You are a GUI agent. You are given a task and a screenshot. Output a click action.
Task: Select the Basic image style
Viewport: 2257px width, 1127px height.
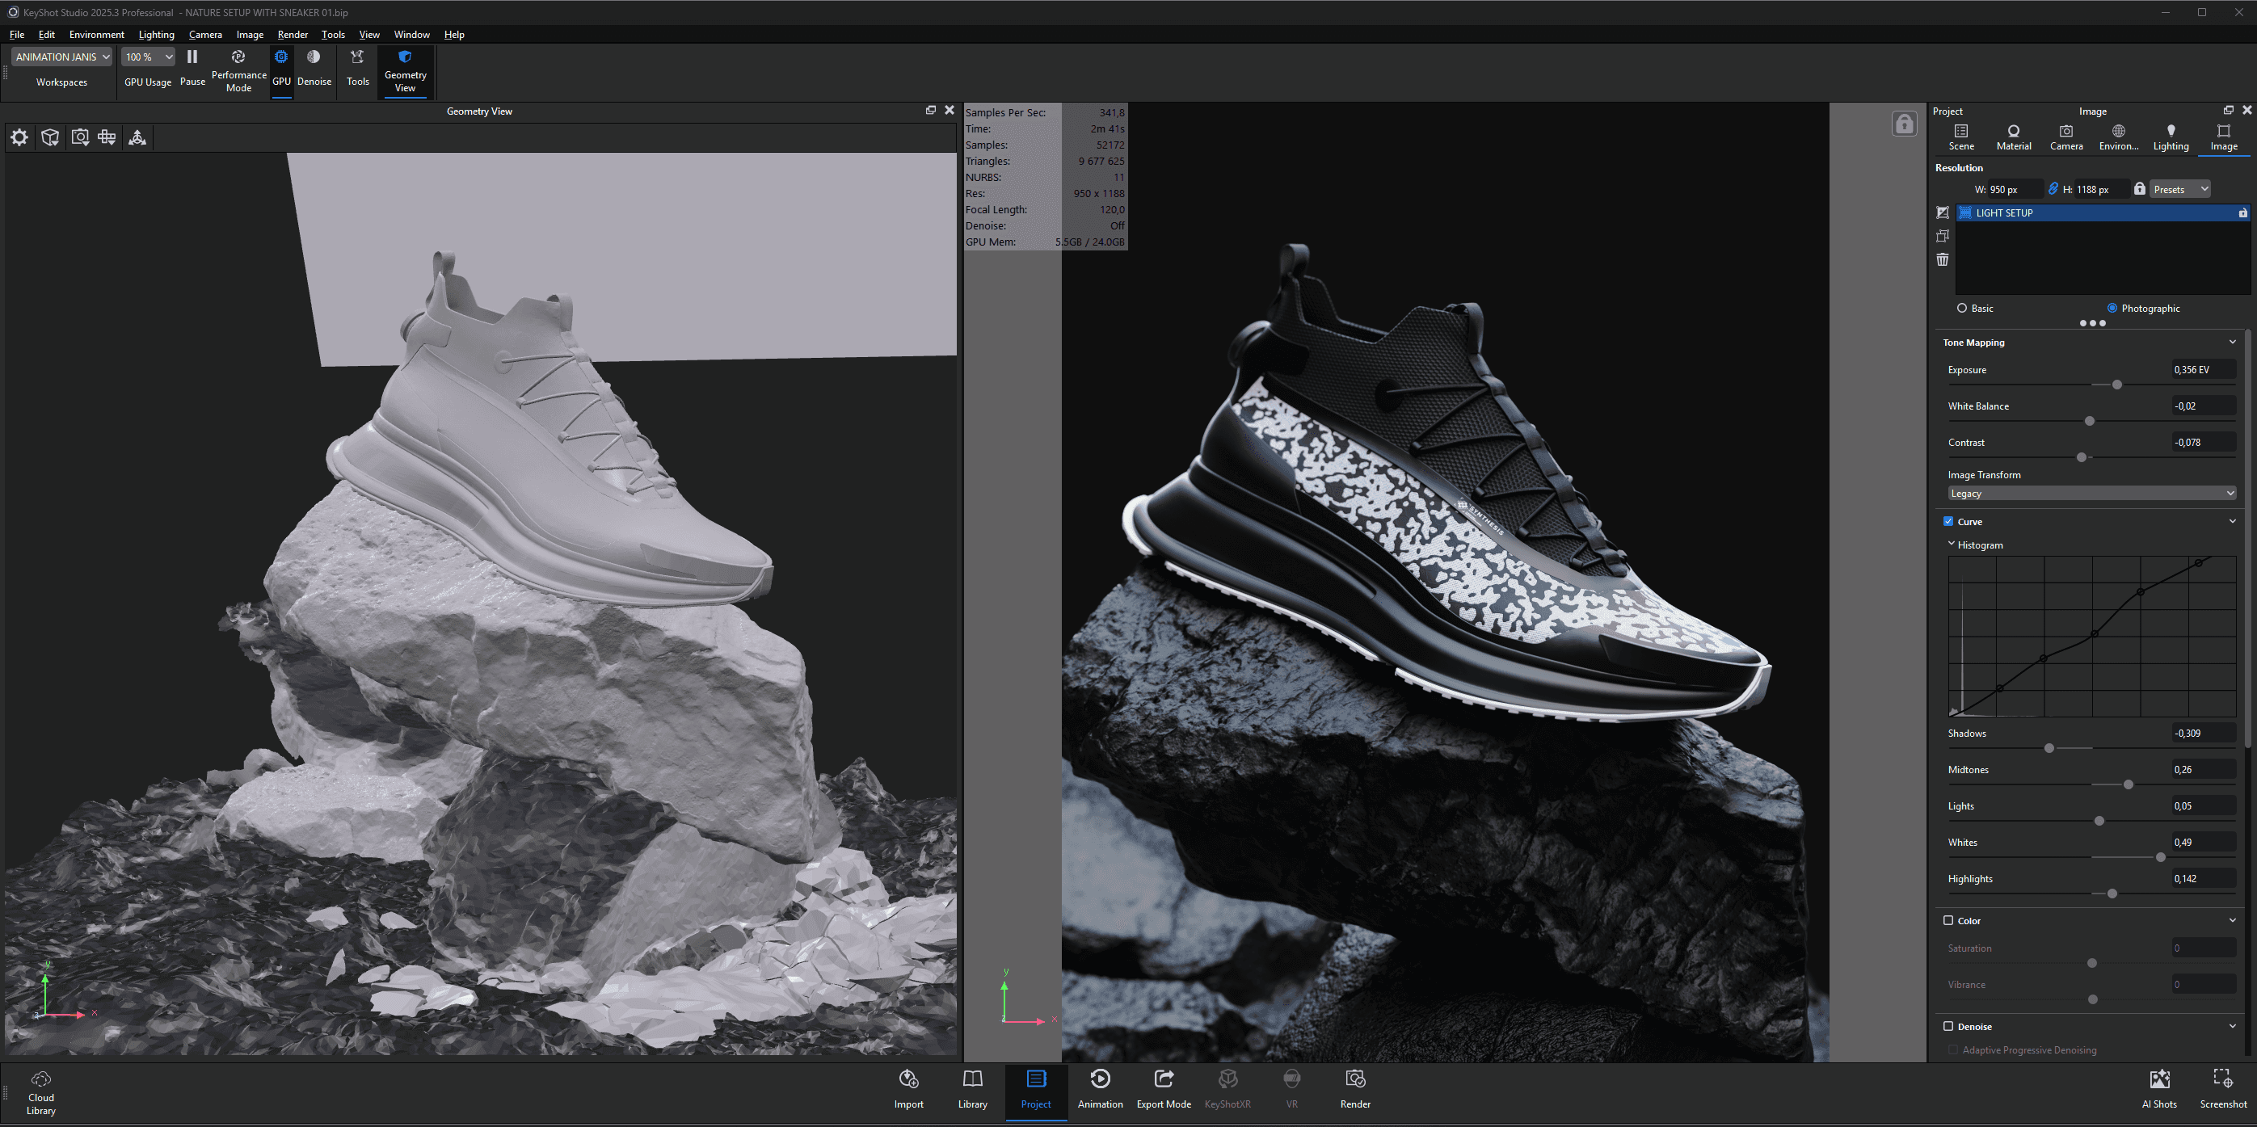coord(1963,309)
